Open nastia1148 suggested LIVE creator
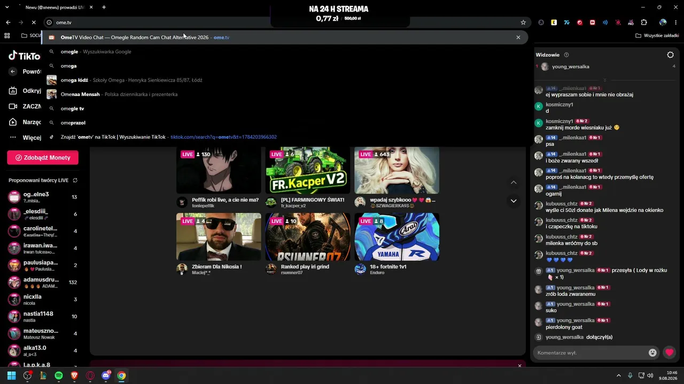684x384 pixels. (43, 316)
